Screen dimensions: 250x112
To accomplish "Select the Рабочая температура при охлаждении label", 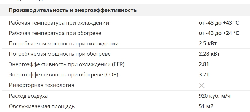I will [59, 23].
